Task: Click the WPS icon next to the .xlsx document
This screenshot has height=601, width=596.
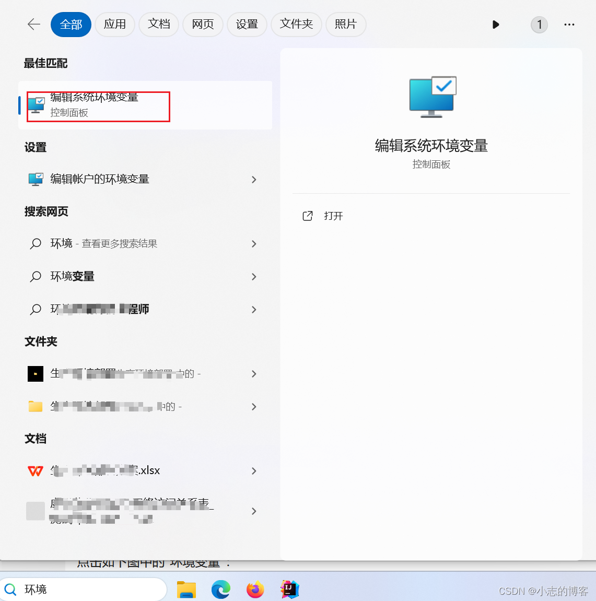Action: pyautogui.click(x=36, y=471)
